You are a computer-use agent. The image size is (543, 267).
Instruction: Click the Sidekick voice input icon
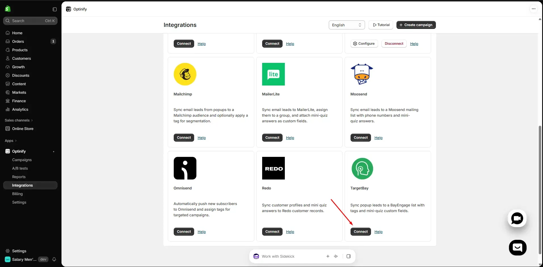pyautogui.click(x=336, y=256)
